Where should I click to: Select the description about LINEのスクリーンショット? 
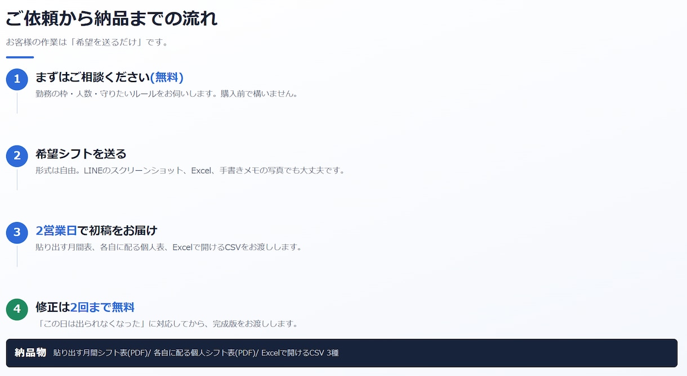(190, 170)
